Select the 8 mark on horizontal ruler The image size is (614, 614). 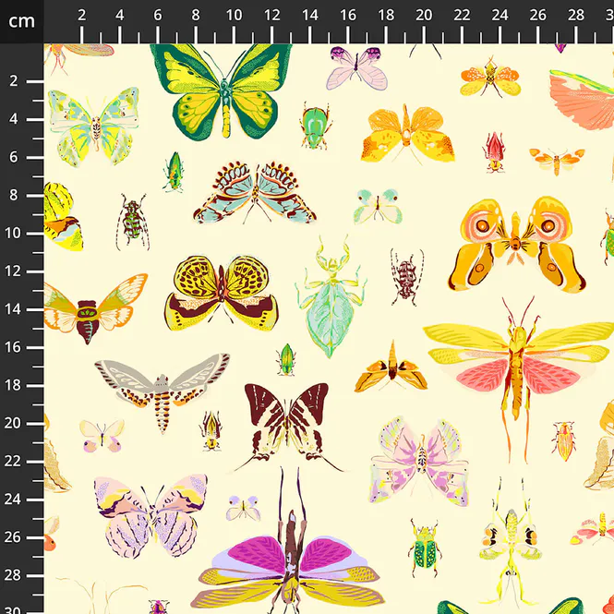196,16
